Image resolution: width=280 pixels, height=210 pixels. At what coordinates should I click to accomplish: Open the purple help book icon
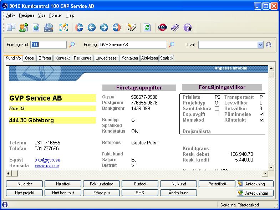point(175,28)
